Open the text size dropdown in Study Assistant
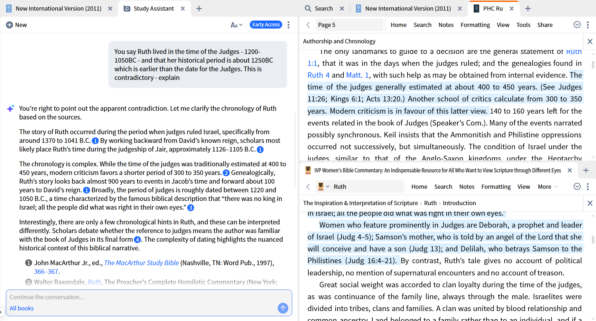Image resolution: width=596 pixels, height=321 pixels. [237, 25]
